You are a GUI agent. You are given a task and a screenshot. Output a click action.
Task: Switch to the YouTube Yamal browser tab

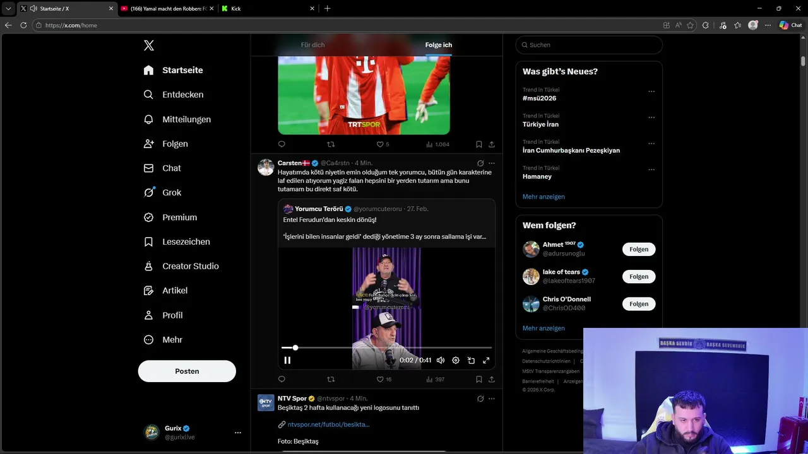tap(167, 9)
